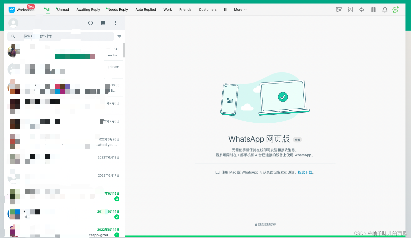Switch to the Customers tab
This screenshot has width=411, height=238.
[x=207, y=10]
